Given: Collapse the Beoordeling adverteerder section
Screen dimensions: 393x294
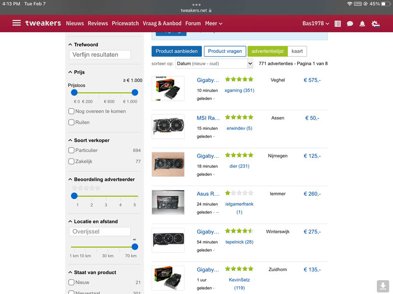Looking at the screenshot, I should (x=102, y=179).
